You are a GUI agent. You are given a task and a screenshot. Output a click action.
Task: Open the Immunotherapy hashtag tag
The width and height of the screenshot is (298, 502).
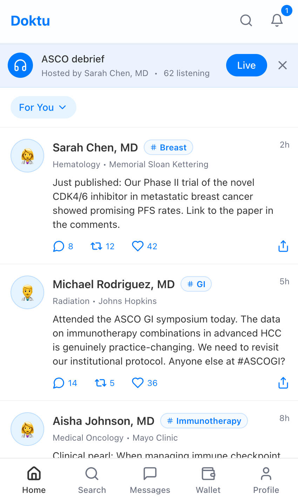[x=204, y=421]
